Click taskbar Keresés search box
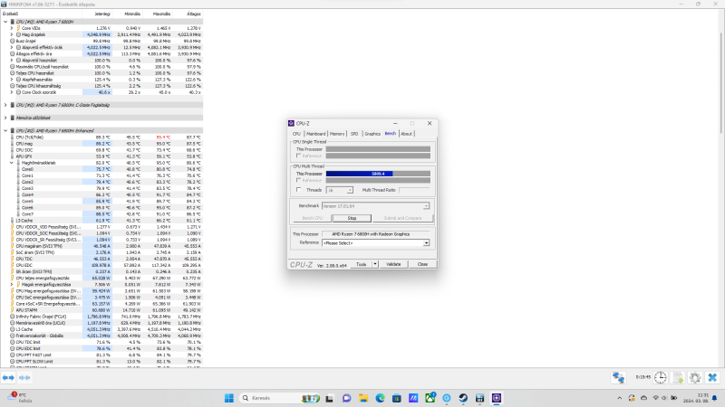725x407 pixels. tap(280, 398)
